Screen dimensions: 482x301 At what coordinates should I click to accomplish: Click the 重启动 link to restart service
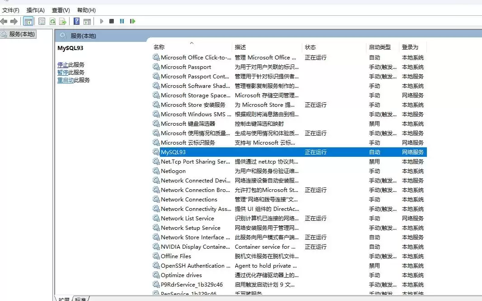coord(66,80)
